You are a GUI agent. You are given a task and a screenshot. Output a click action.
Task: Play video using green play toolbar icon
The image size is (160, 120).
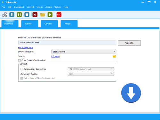click(x=50, y=15)
